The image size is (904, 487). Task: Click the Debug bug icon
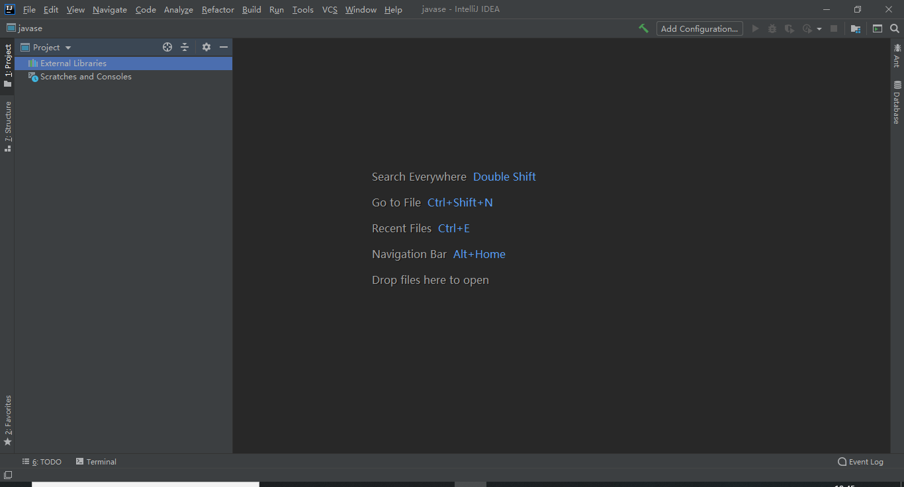(x=772, y=28)
